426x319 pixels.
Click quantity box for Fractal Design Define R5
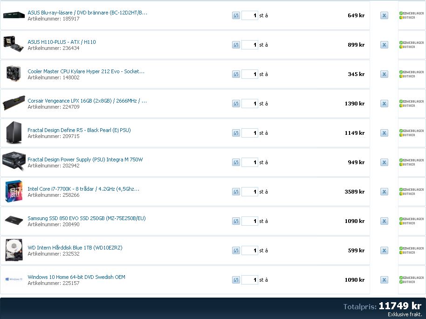click(250, 133)
